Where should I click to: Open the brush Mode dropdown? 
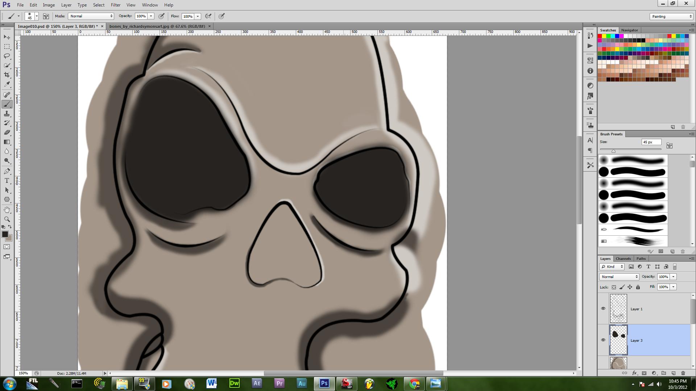(x=91, y=16)
